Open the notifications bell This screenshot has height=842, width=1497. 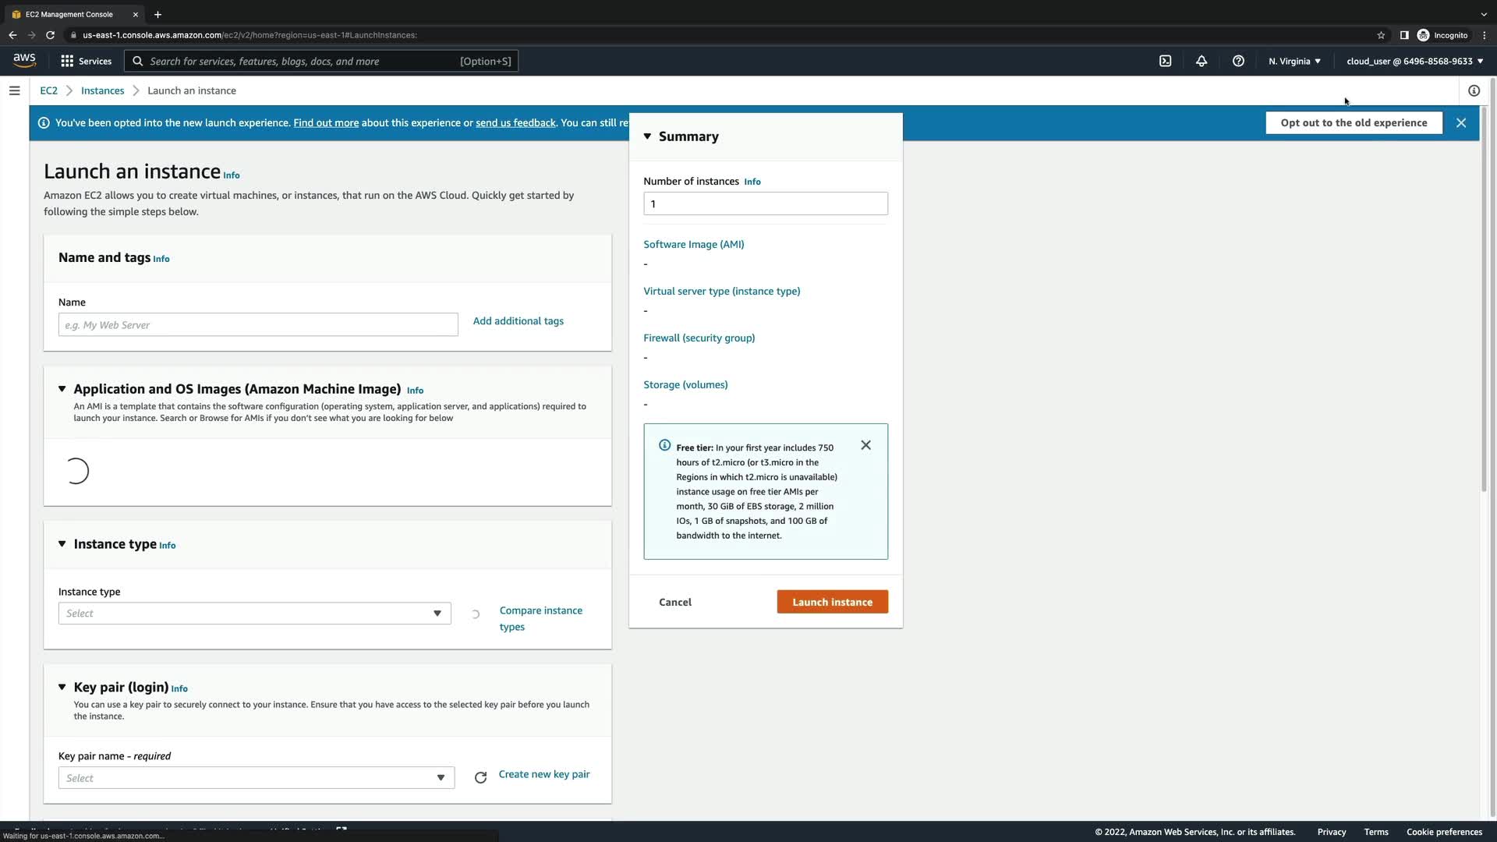(1201, 61)
